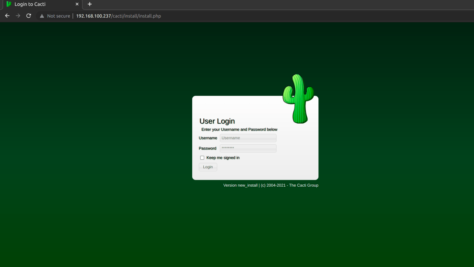Enable the Keep me signed in checkbox
The width and height of the screenshot is (474, 267).
coord(202,158)
